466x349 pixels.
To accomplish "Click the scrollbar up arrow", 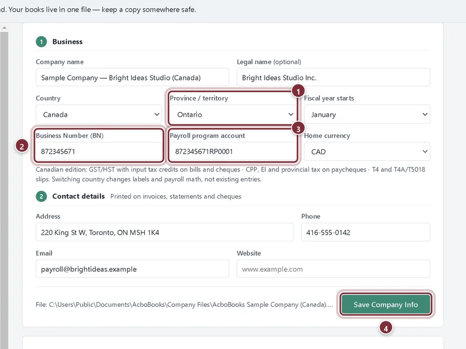I will click(x=4, y=28).
